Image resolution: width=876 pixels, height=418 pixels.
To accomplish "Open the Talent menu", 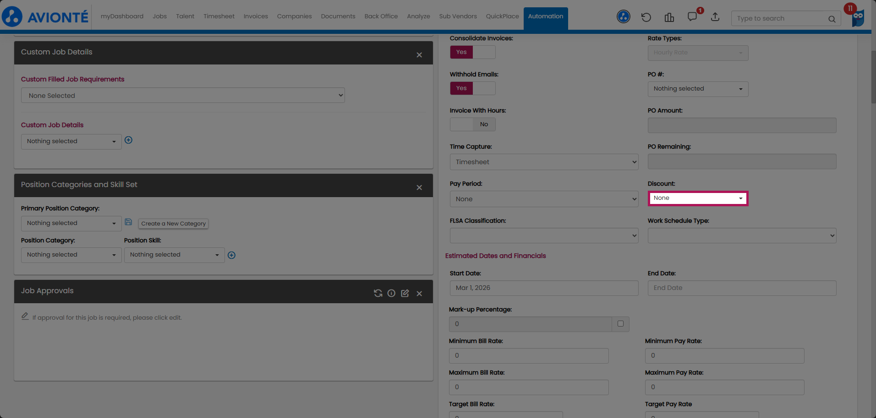I will [x=185, y=16].
